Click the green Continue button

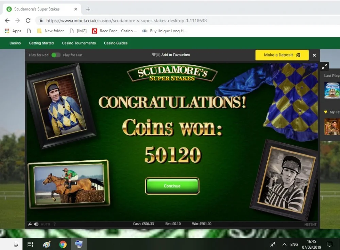[172, 186]
